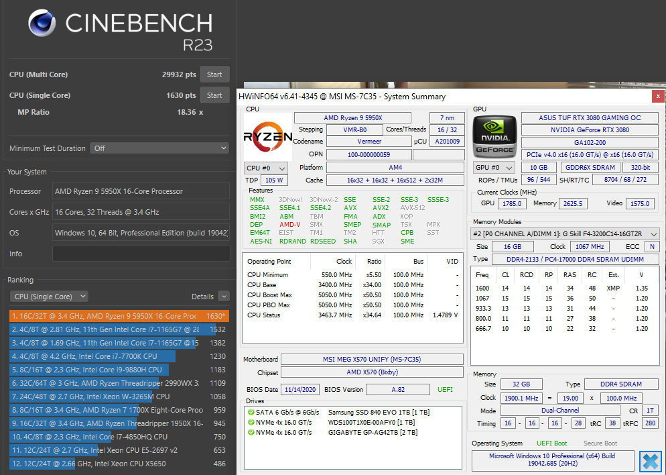Open the memory module G Skill selector dropdown
Image resolution: width=666 pixels, height=475 pixels.
click(565, 234)
